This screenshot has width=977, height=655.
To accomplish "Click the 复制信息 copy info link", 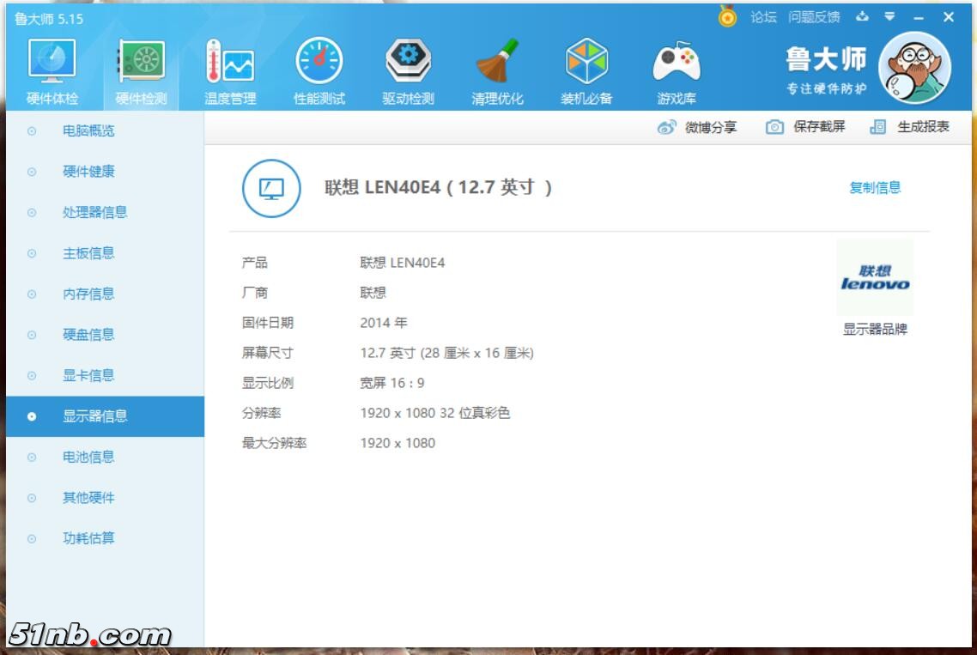I will click(x=875, y=188).
